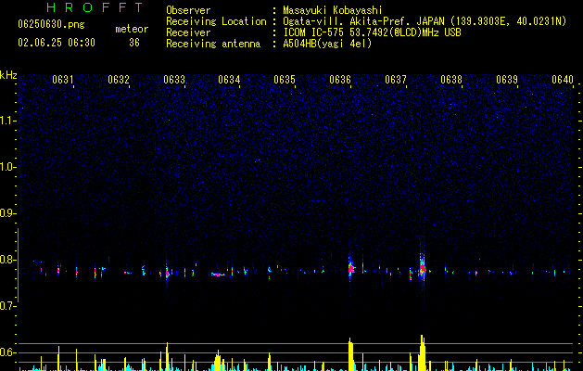Click the ICOM IC-575 53.7492 MHz USB text

click(372, 32)
